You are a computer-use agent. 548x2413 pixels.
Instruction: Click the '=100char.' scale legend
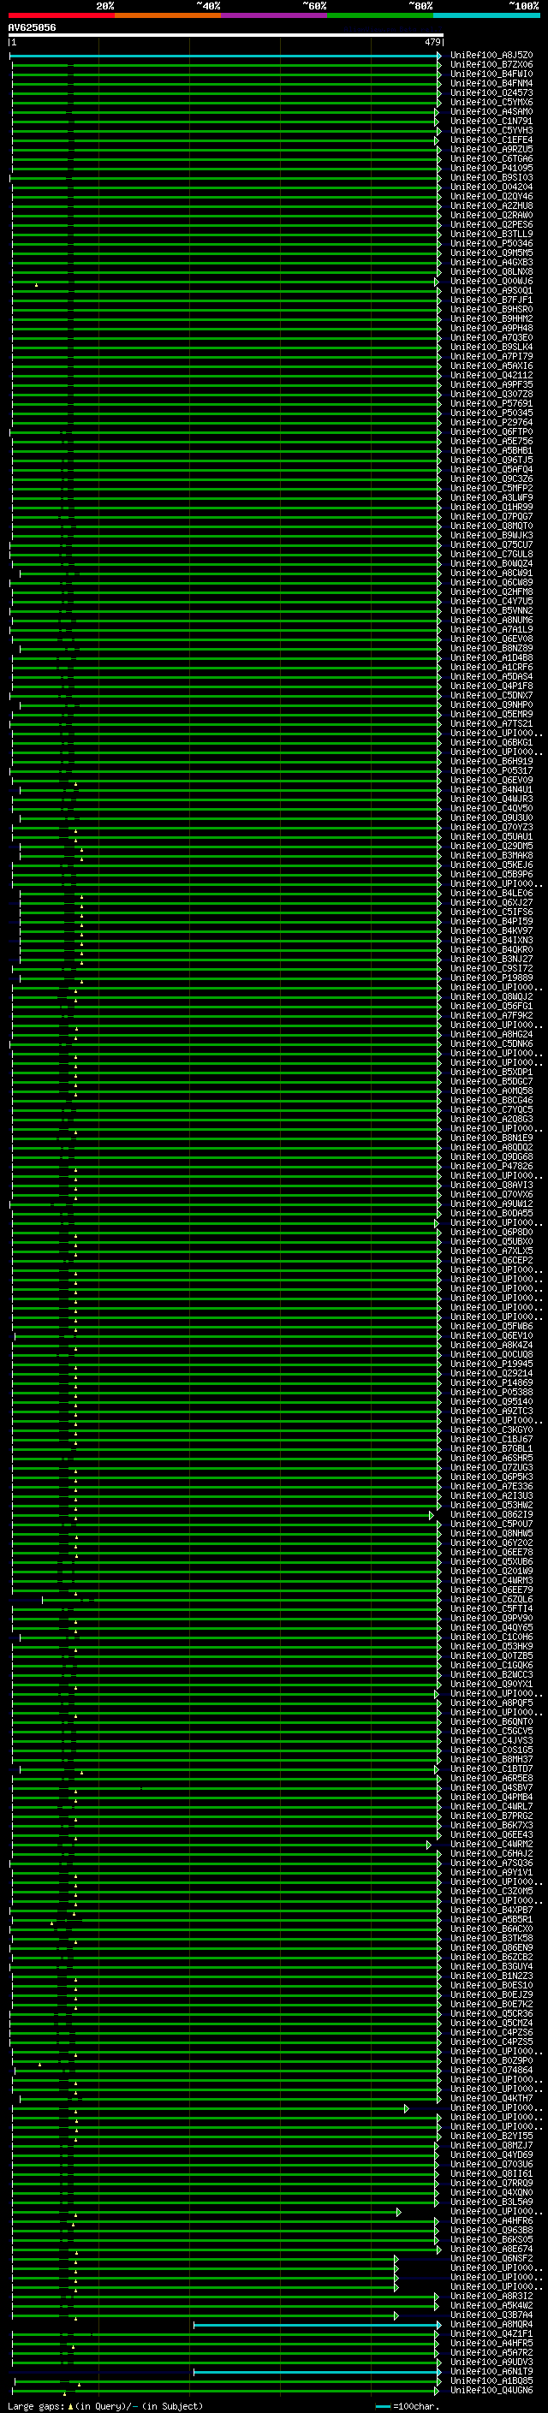click(x=407, y=2405)
